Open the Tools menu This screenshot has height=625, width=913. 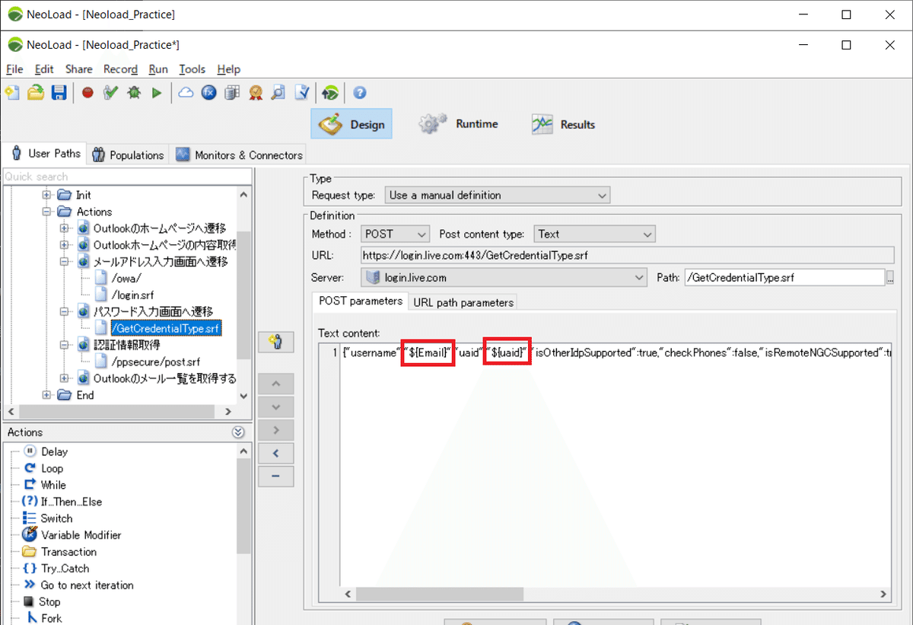click(x=192, y=69)
